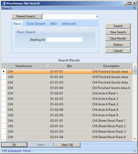Click the Clear Results button
Viewport: 138px width, 154px height.
point(118,38)
